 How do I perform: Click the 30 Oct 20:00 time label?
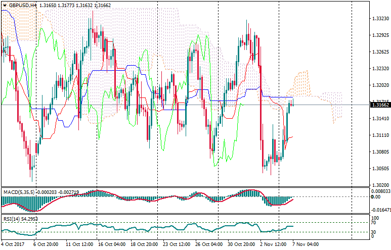click(x=241, y=244)
